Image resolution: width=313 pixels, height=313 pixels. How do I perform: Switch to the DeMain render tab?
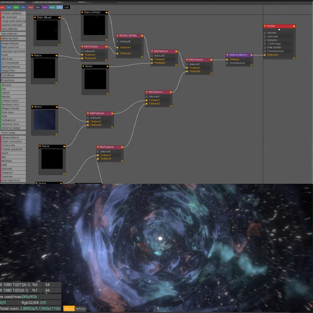(80, 308)
